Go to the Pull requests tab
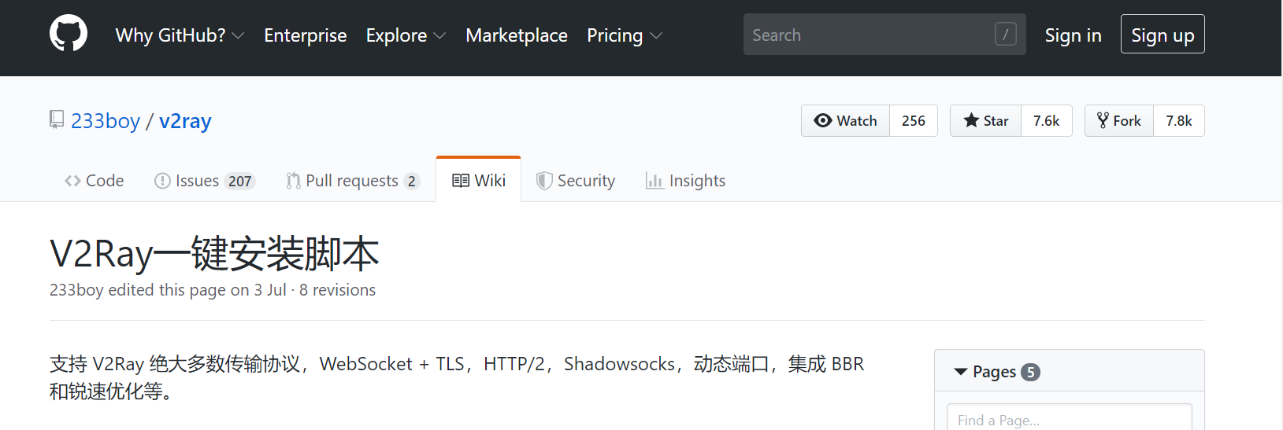Viewport: 1283px width, 430px height. (x=352, y=181)
